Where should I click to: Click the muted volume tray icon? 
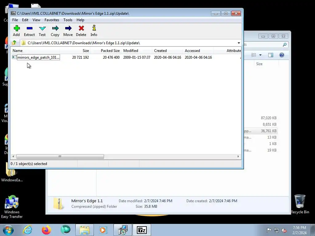(x=284, y=230)
